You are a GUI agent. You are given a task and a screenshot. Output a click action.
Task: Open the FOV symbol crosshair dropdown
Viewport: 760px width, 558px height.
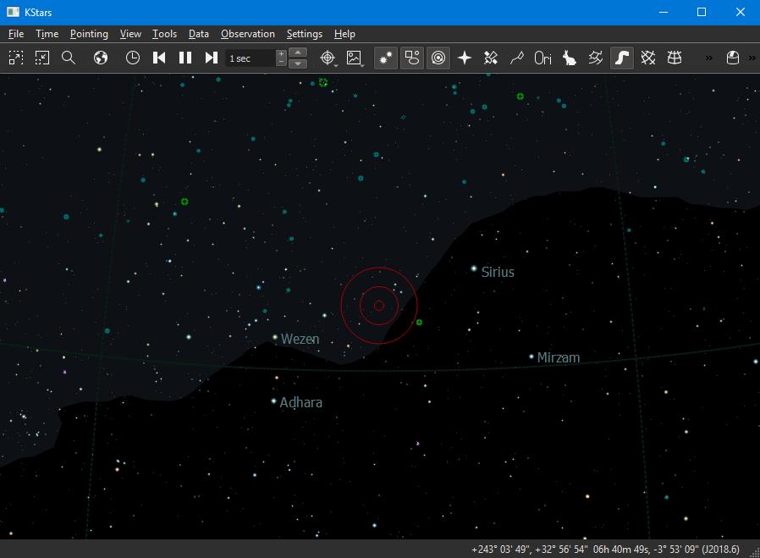328,58
